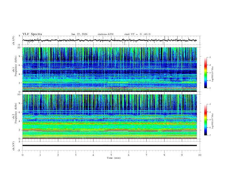Click the station=ATH label
225x174 pixels.
105,34
